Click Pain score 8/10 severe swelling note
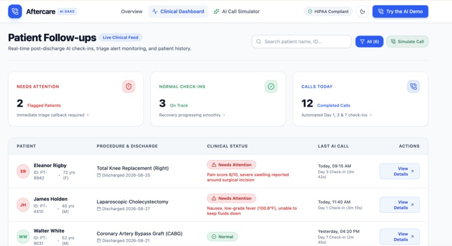Viewport: 452px width, 246px height. click(x=248, y=177)
